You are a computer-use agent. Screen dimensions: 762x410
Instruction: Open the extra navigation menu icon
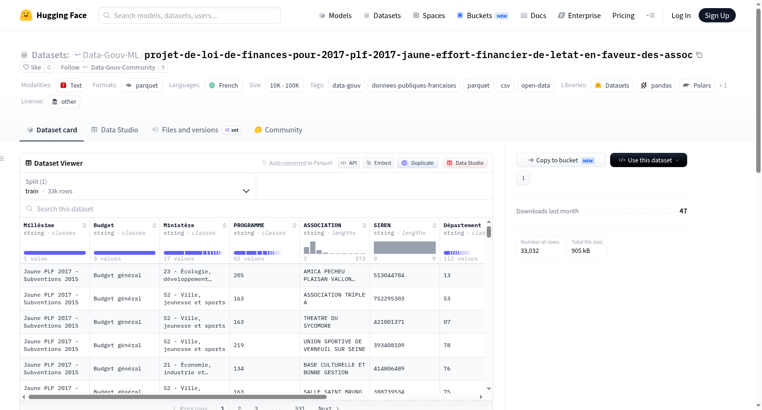click(650, 15)
